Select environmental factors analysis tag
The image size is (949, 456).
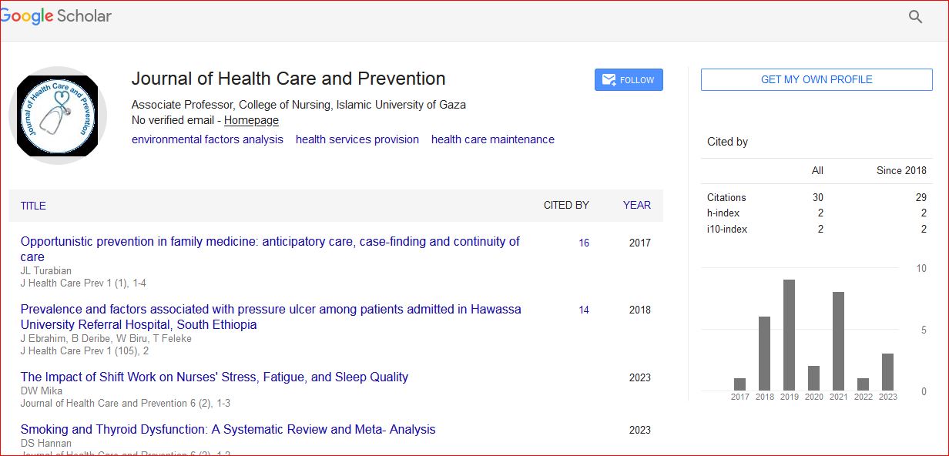[207, 139]
